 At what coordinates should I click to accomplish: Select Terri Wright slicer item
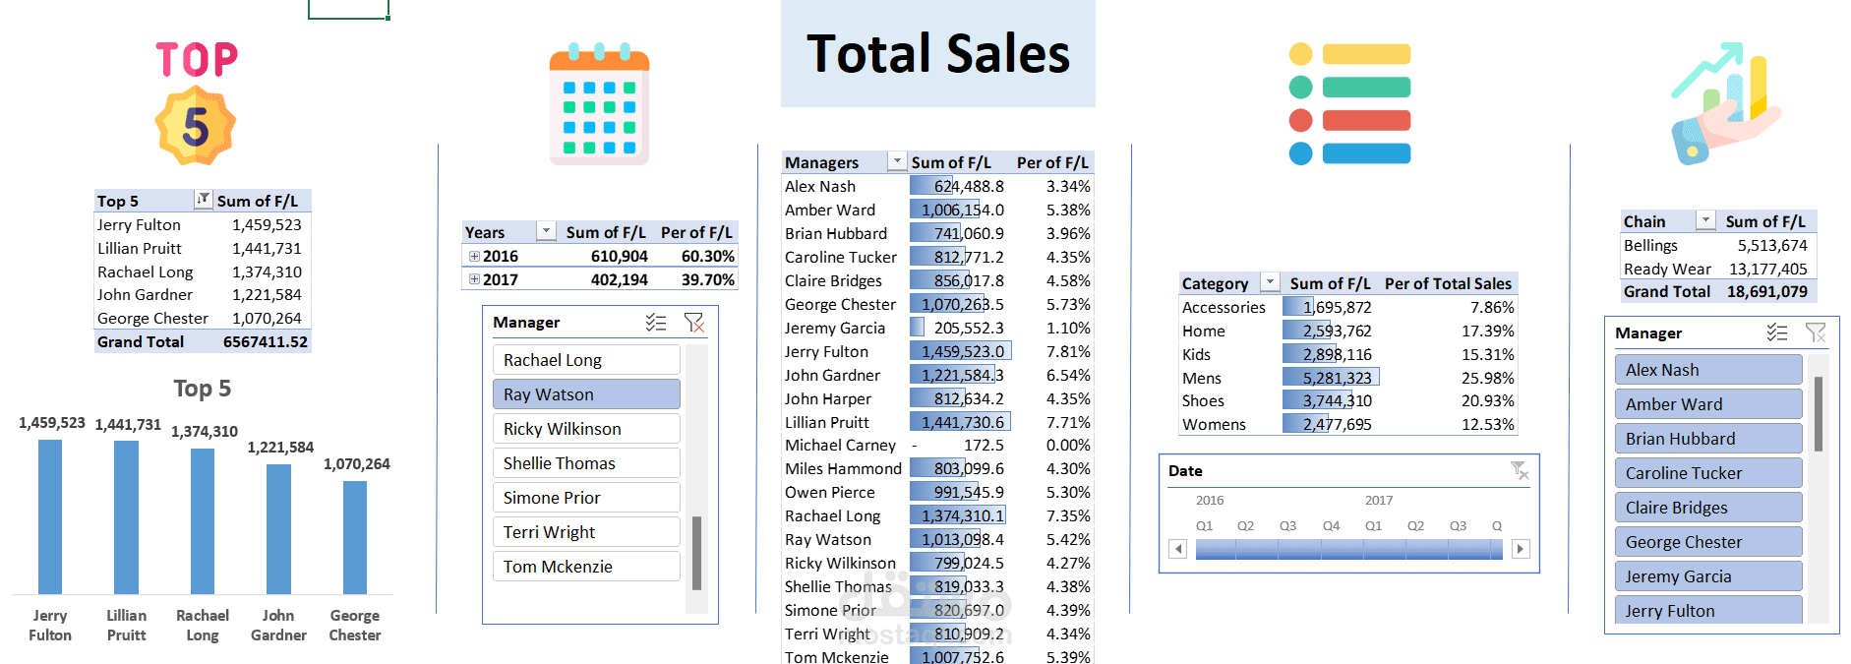tap(586, 532)
